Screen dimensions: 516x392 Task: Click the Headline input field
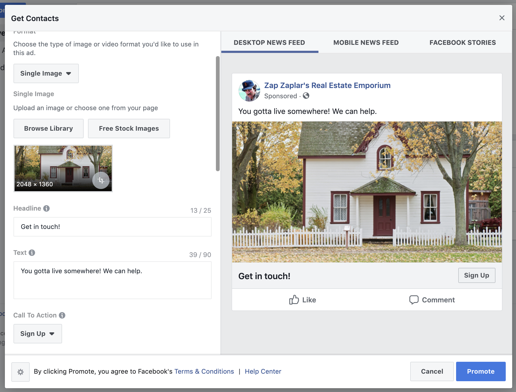[113, 227]
